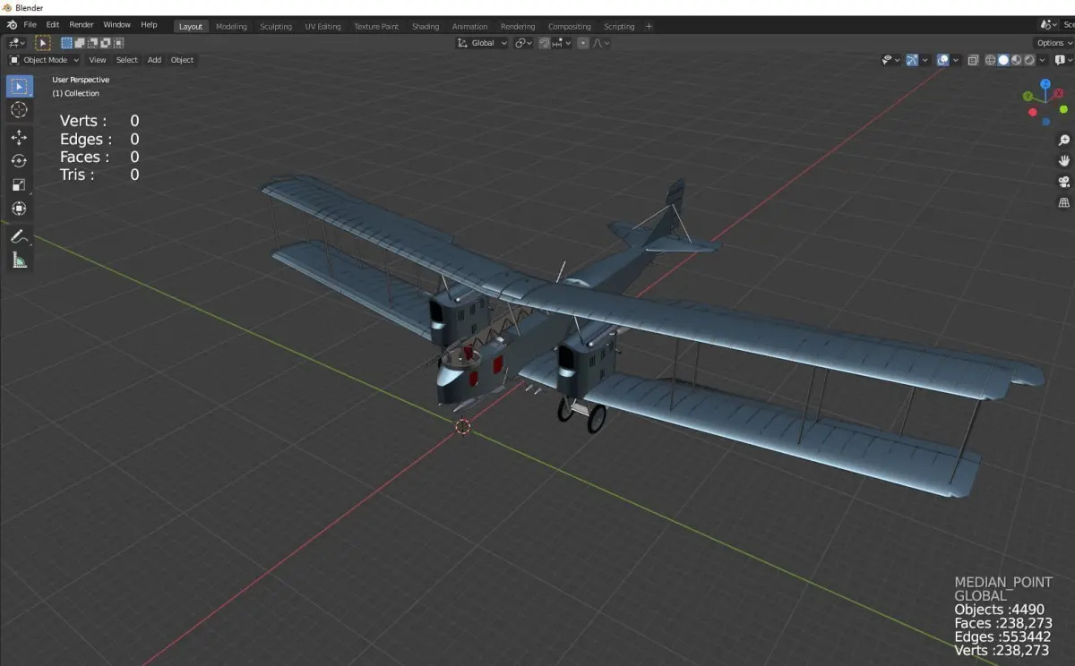Set selection mode to intersect selection
Screen dimensions: 1075x666
pos(118,43)
